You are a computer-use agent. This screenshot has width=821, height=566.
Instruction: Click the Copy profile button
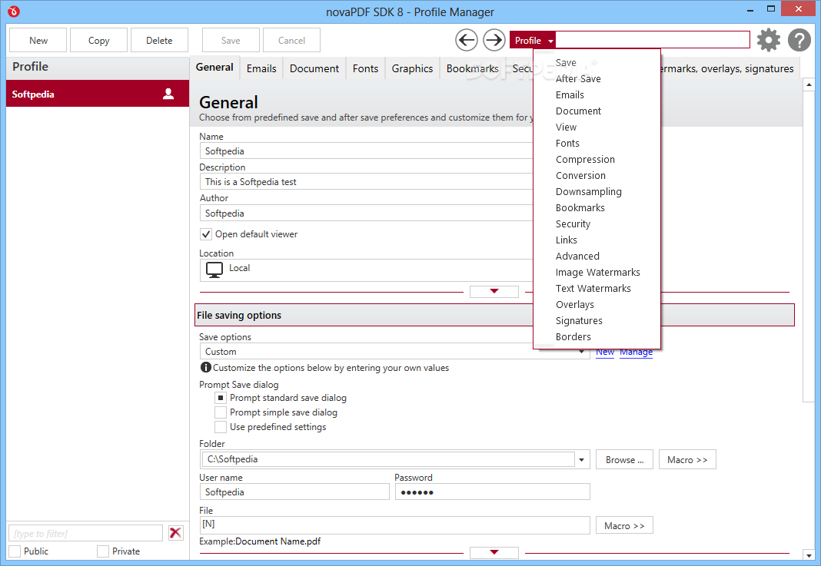click(98, 40)
